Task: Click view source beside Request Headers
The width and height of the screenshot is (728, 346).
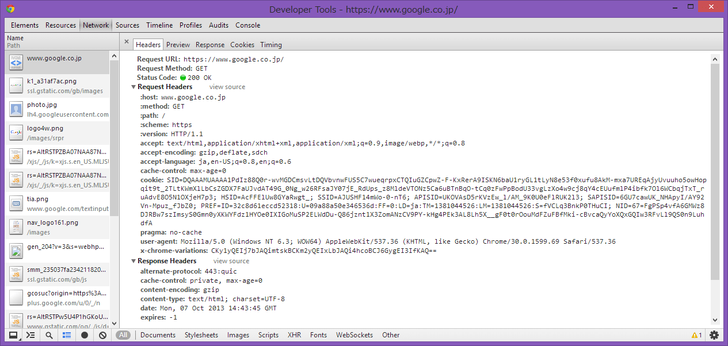Action: pyautogui.click(x=227, y=87)
